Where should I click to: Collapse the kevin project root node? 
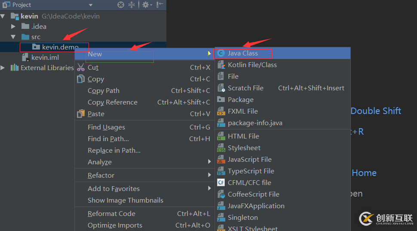3,16
